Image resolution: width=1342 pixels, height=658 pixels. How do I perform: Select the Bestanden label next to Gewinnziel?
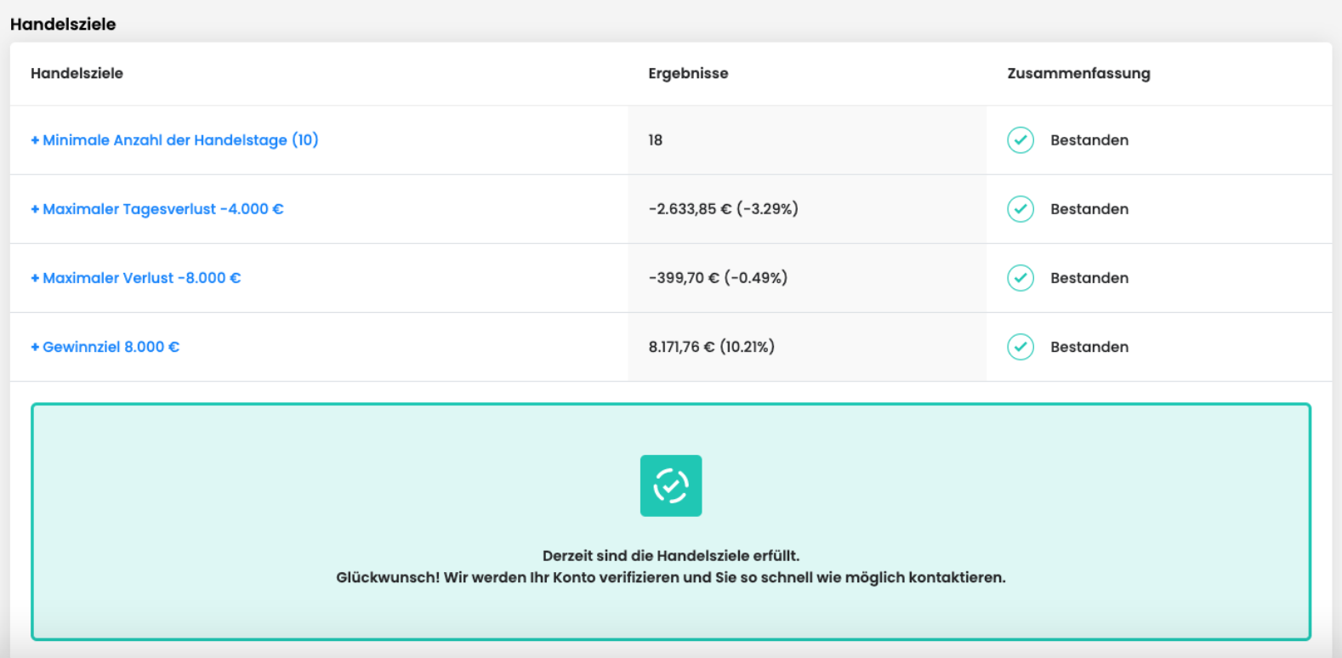coord(1089,346)
